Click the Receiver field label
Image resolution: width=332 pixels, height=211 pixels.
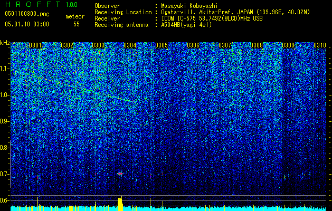click(x=107, y=18)
